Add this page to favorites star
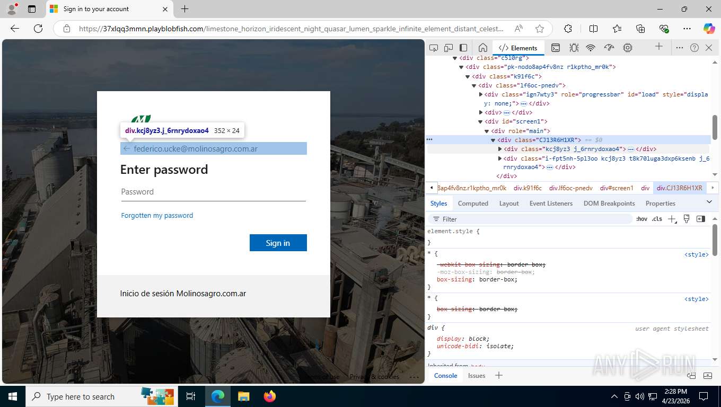 tap(540, 29)
